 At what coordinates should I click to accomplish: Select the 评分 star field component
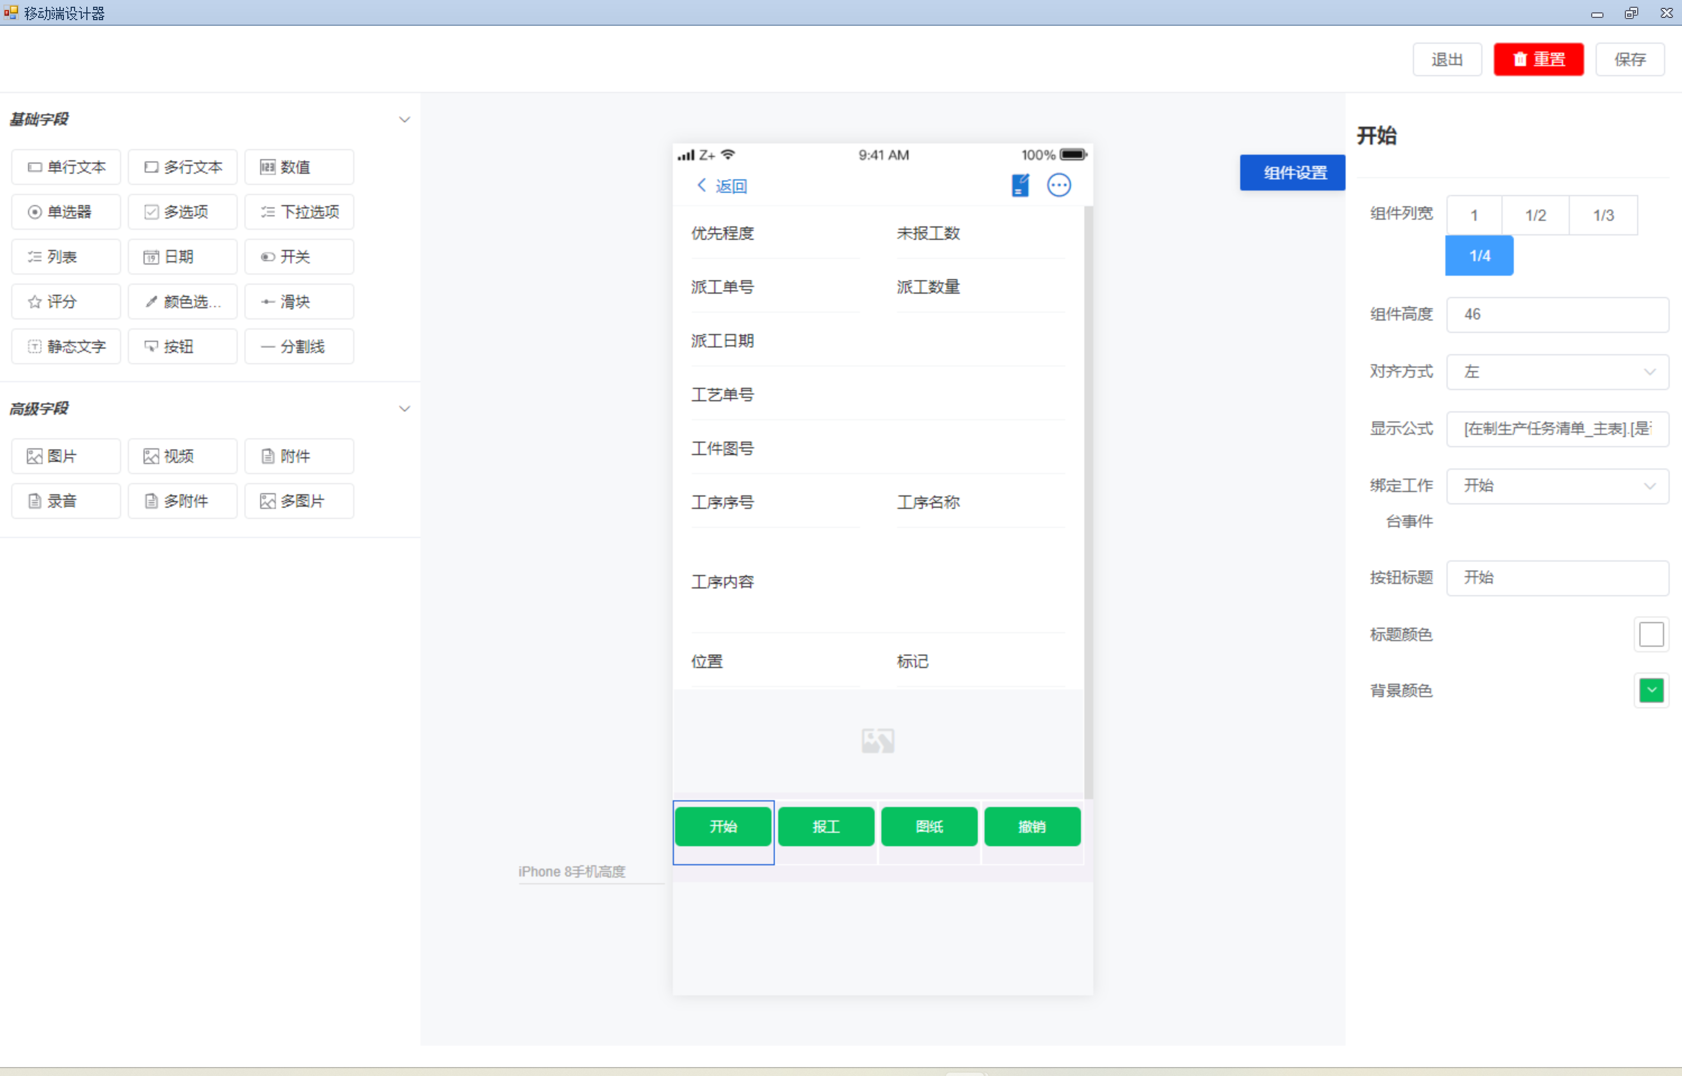pos(66,302)
